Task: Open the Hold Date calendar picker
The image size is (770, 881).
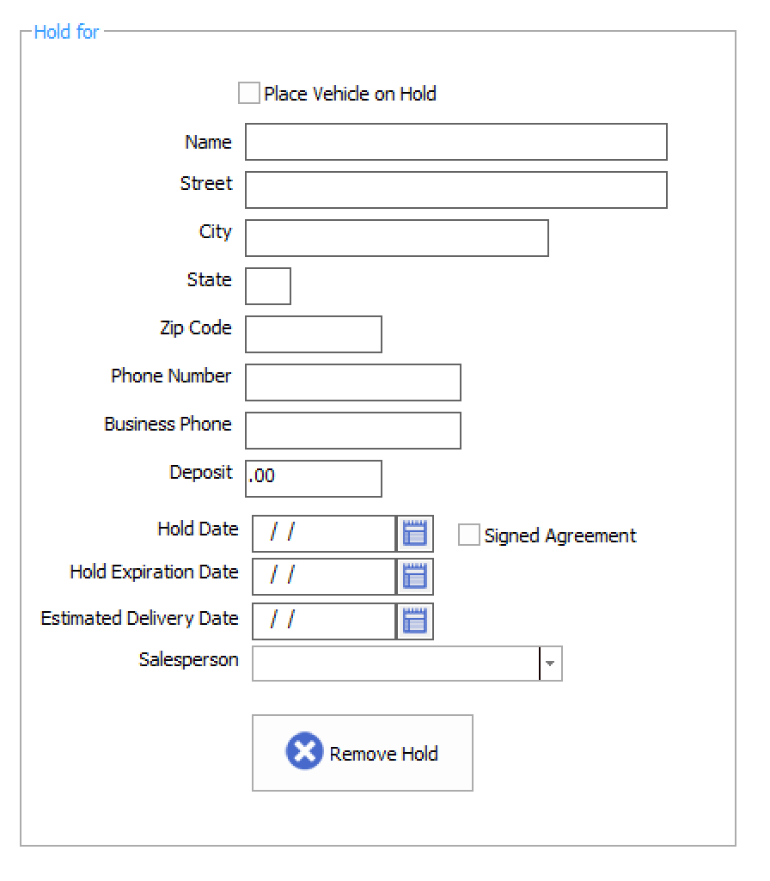Action: 415,534
